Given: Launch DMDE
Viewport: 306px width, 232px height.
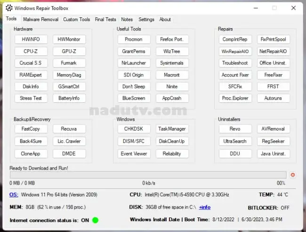Looking at the screenshot, I should 69,154.
